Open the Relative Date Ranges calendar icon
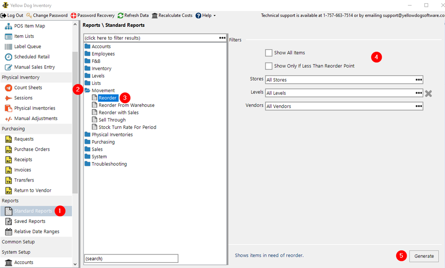This screenshot has height=268, width=445. click(9, 231)
